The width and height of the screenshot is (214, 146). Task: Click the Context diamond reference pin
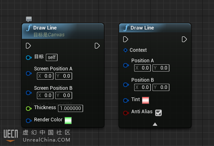coord(125,50)
